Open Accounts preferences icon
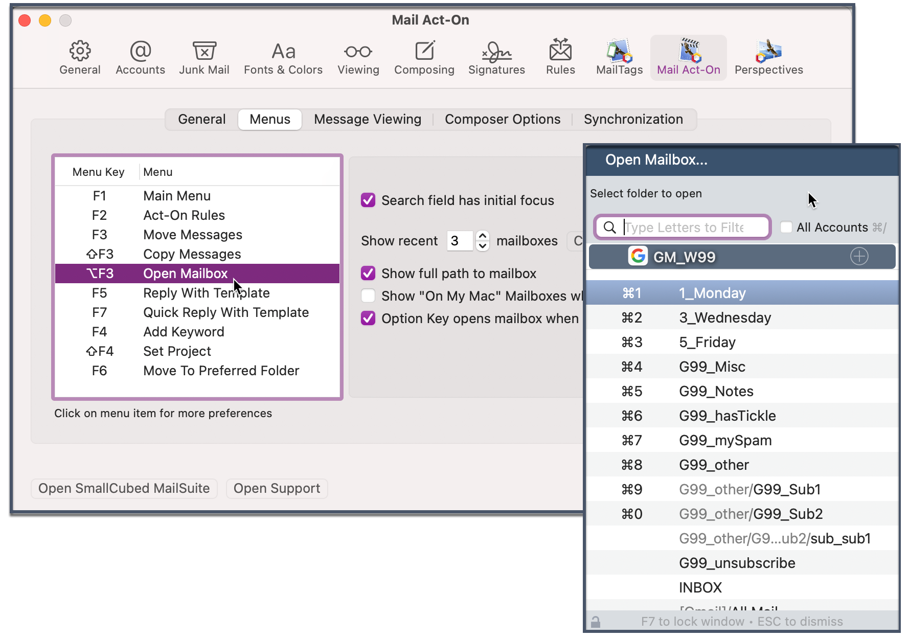 pyautogui.click(x=140, y=51)
